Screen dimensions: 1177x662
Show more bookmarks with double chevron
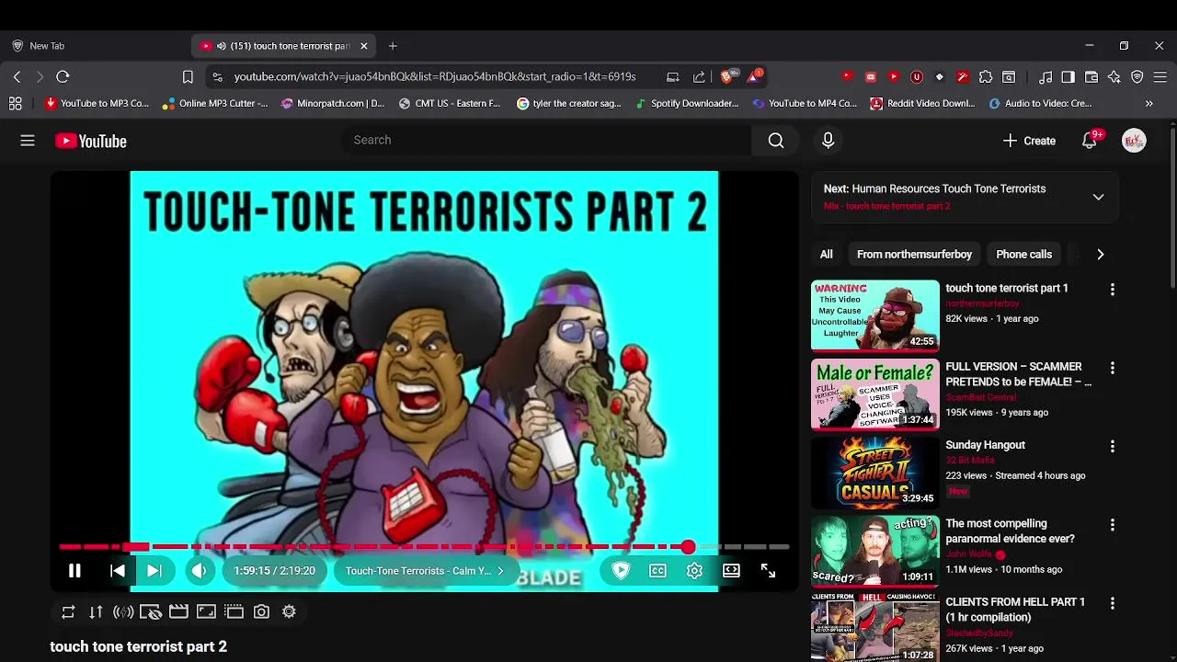click(x=1148, y=104)
